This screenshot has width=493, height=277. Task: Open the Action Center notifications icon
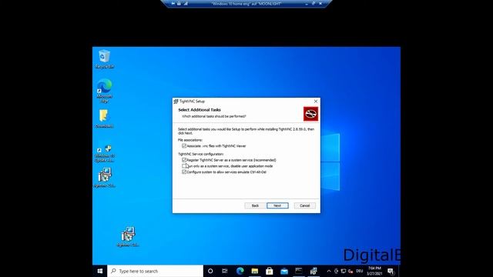pos(391,271)
